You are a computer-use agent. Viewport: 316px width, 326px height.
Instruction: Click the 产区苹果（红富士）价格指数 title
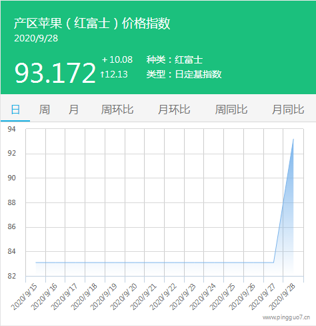pyautogui.click(x=92, y=23)
